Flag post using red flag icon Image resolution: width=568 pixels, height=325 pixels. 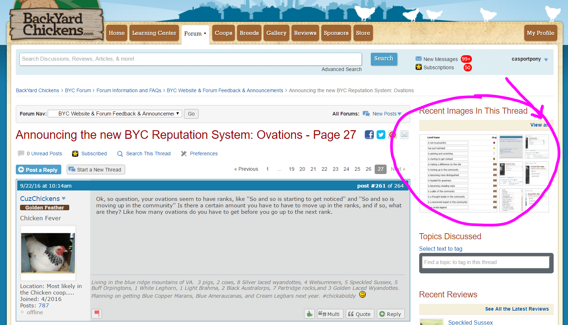96,314
